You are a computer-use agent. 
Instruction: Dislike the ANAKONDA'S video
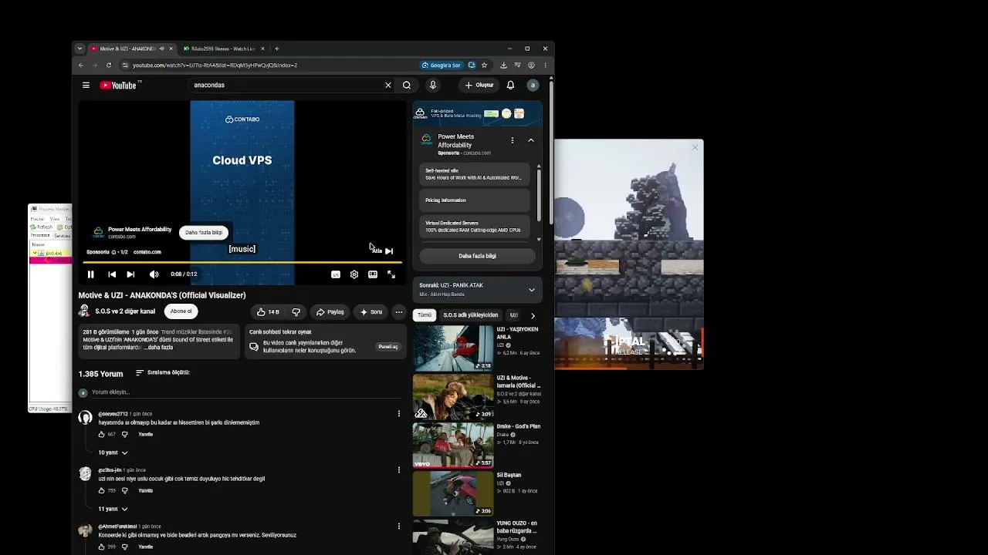[x=296, y=312]
